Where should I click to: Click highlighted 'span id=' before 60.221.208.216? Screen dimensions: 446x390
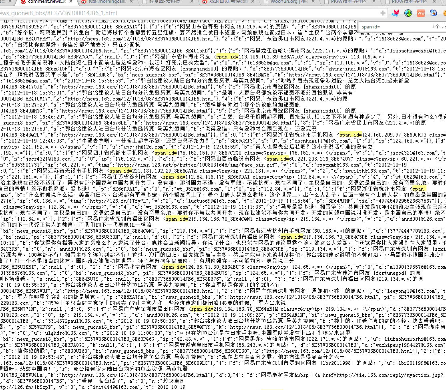277,159
